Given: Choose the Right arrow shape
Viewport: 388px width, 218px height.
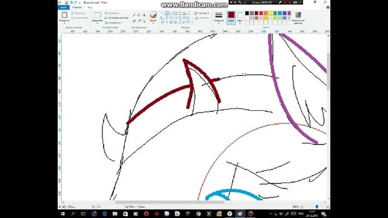Looking at the screenshot, I should pyautogui.click(x=179, y=18).
